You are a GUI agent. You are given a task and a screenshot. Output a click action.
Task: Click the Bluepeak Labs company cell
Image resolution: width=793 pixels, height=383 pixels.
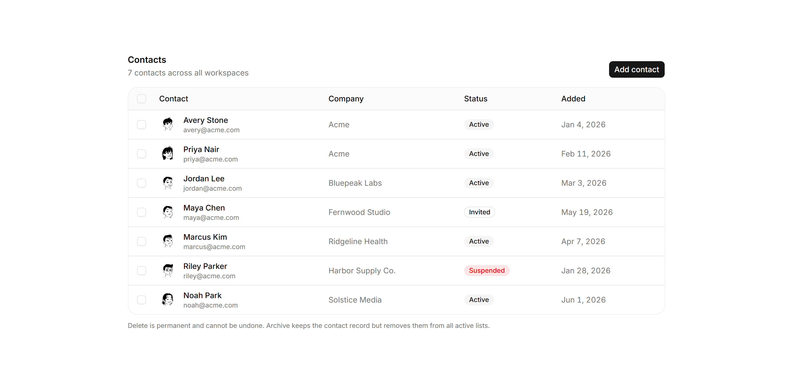pos(355,183)
